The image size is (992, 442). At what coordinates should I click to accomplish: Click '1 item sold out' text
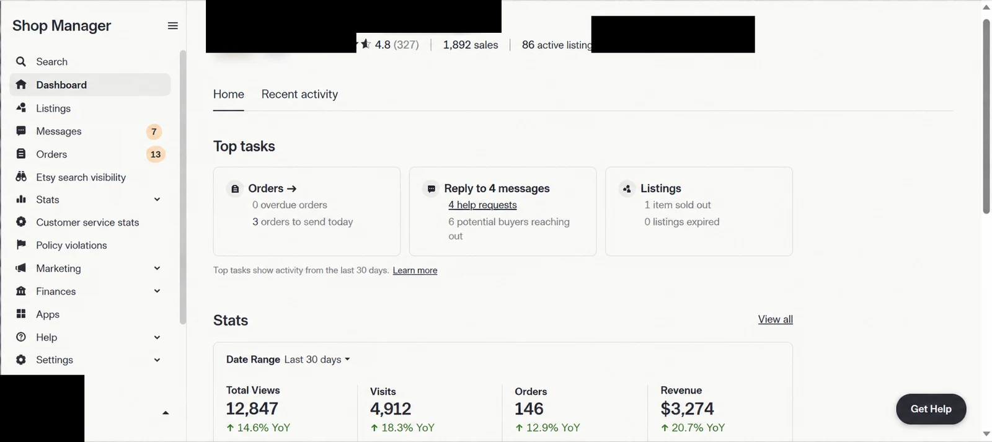[678, 205]
